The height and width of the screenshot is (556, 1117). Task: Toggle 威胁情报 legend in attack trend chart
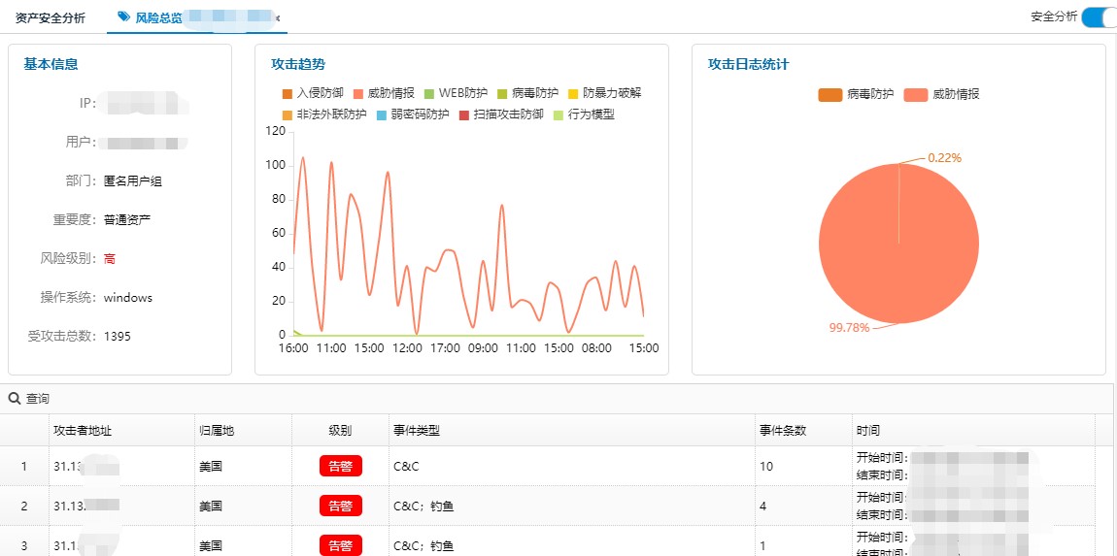pyautogui.click(x=384, y=93)
